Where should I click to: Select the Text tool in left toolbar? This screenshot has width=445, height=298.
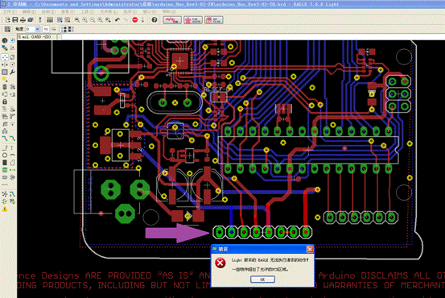pos(12,147)
